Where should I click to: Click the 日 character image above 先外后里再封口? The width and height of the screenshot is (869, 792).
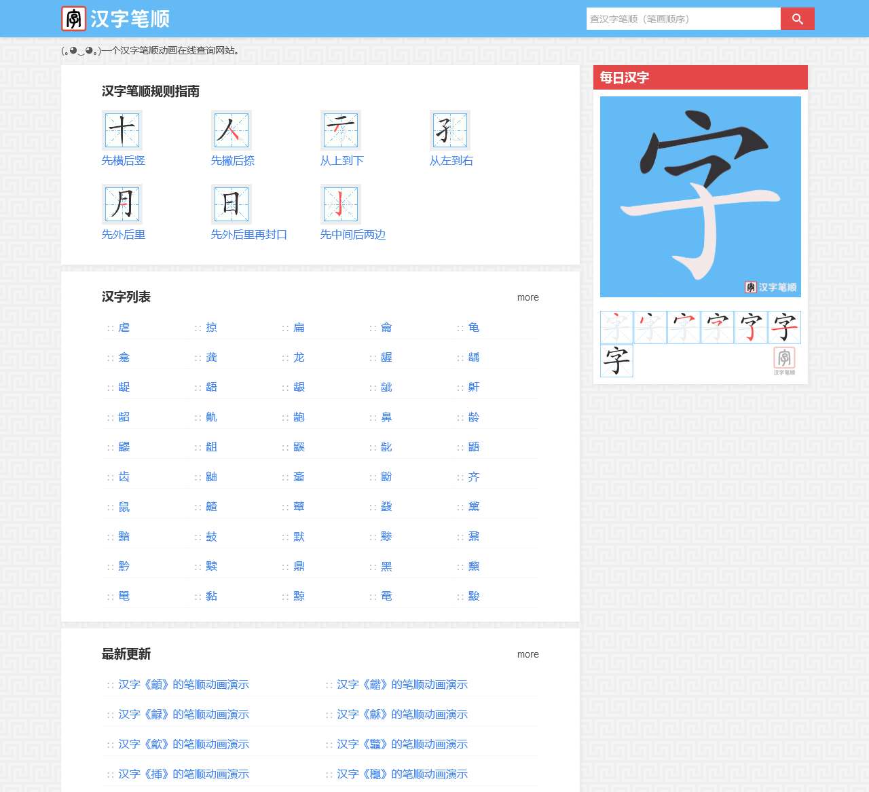click(232, 204)
